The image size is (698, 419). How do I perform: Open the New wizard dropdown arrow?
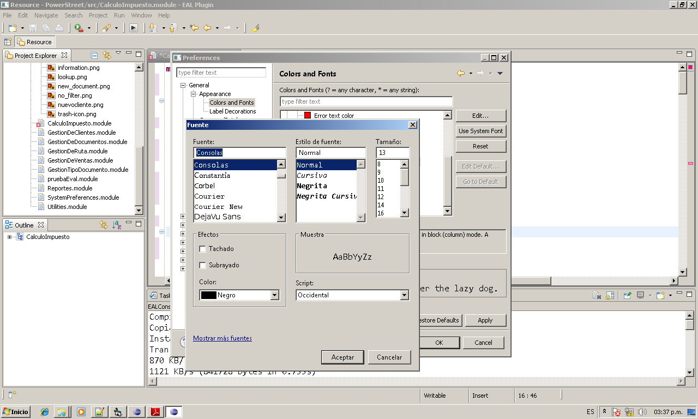tap(22, 28)
